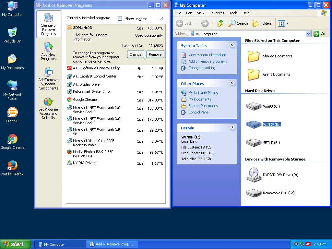Click the Forward arrow in My Computer
Image resolution: width=332 pixels, height=249 pixels.
205,23
